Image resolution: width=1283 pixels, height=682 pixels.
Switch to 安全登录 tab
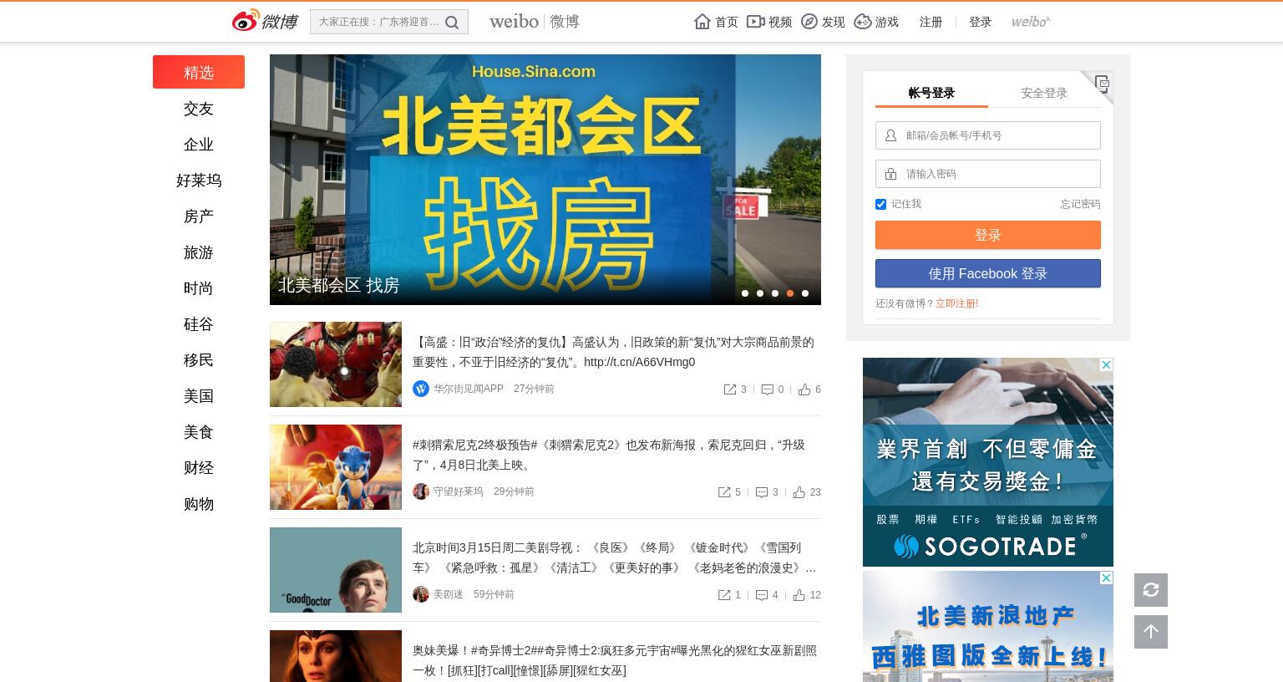1044,93
